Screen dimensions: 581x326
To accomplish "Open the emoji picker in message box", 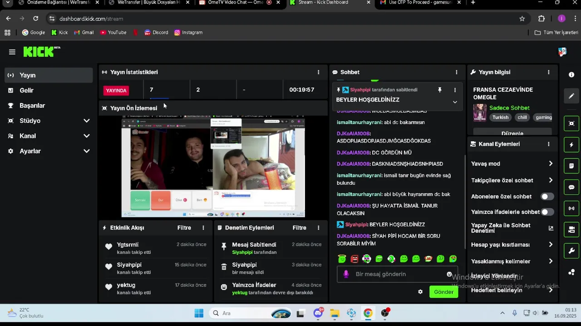I will click(x=449, y=274).
